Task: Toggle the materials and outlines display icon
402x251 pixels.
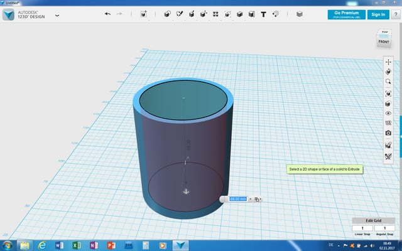Action: [388, 104]
